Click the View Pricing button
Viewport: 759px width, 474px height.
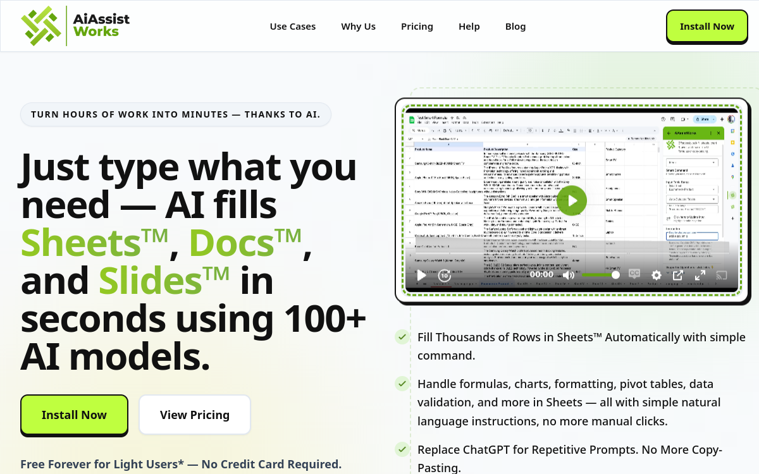[x=195, y=415]
